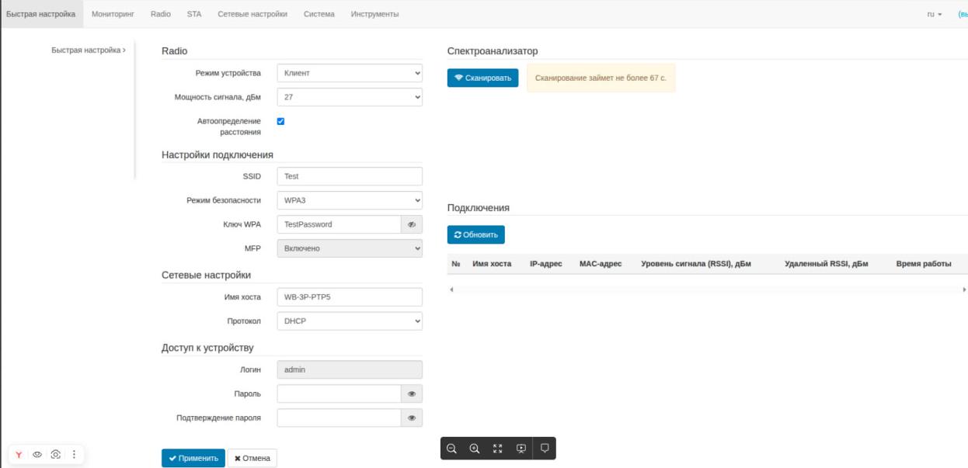Reveal the Пароль field contents
This screenshot has width=968, height=468.
coord(411,394)
